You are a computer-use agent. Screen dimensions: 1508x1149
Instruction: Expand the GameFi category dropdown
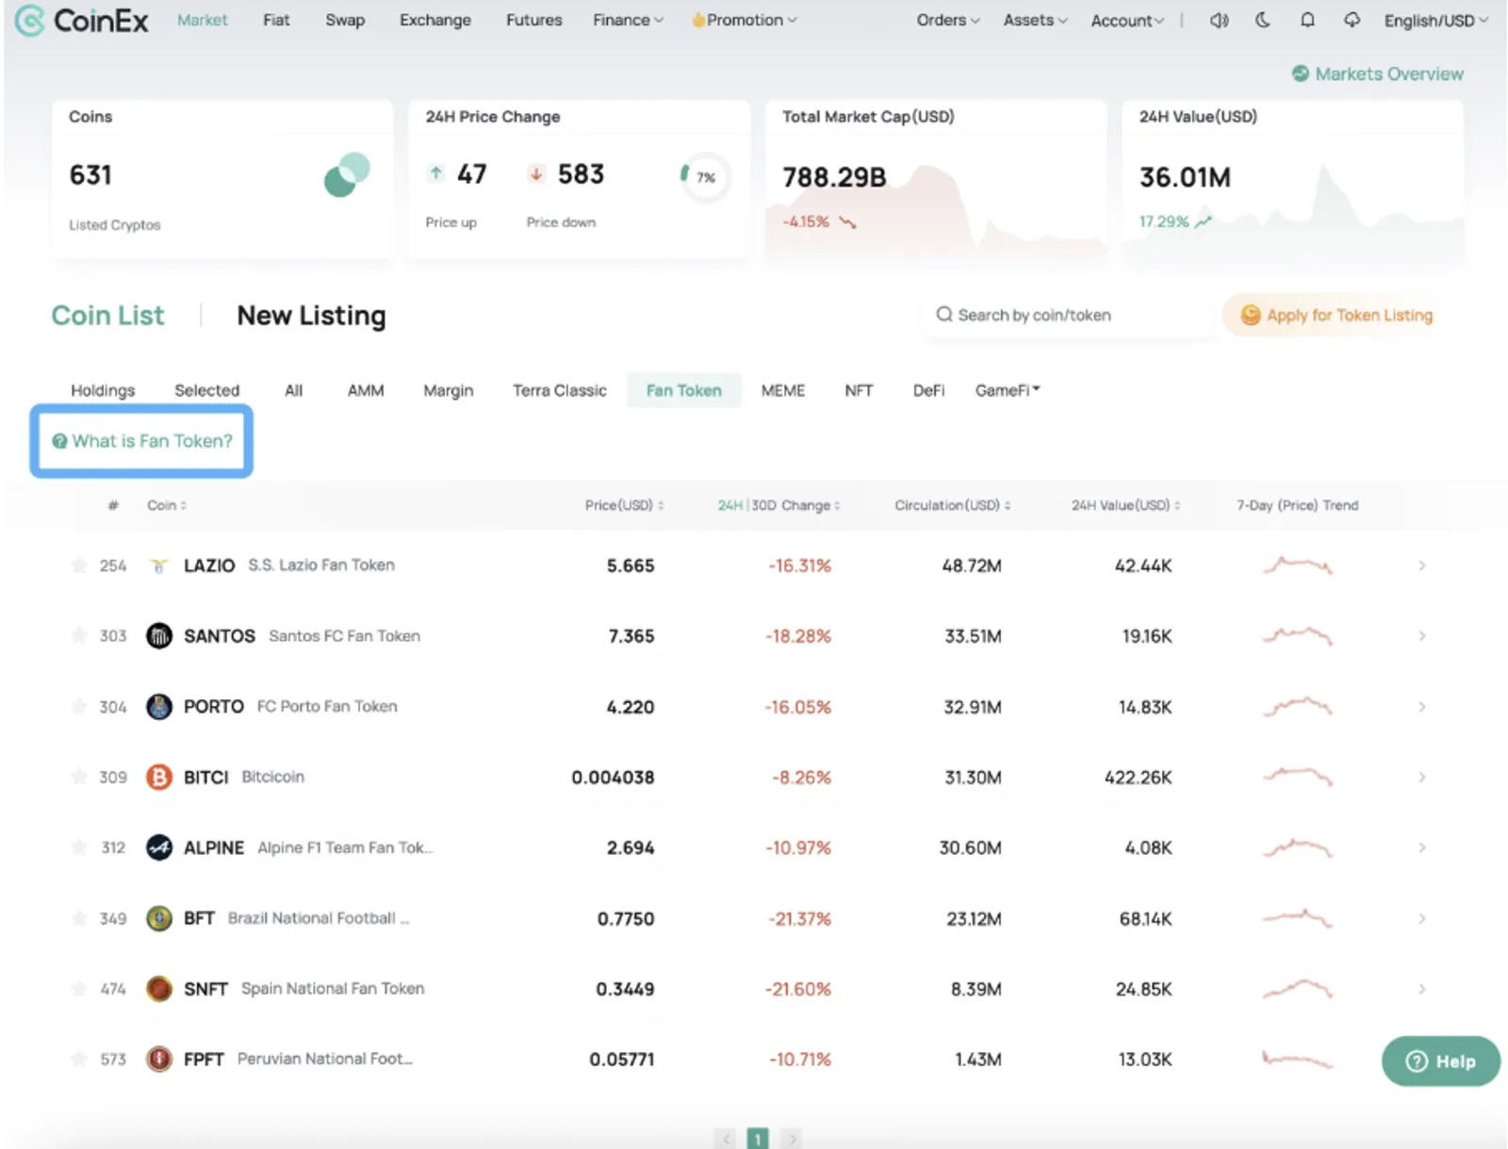point(1008,390)
